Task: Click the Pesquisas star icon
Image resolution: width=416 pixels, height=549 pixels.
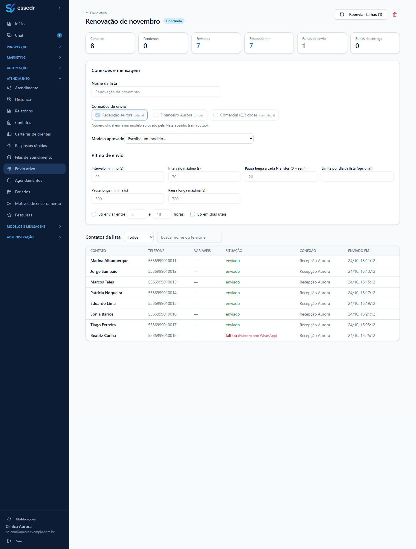Action: 9,215
